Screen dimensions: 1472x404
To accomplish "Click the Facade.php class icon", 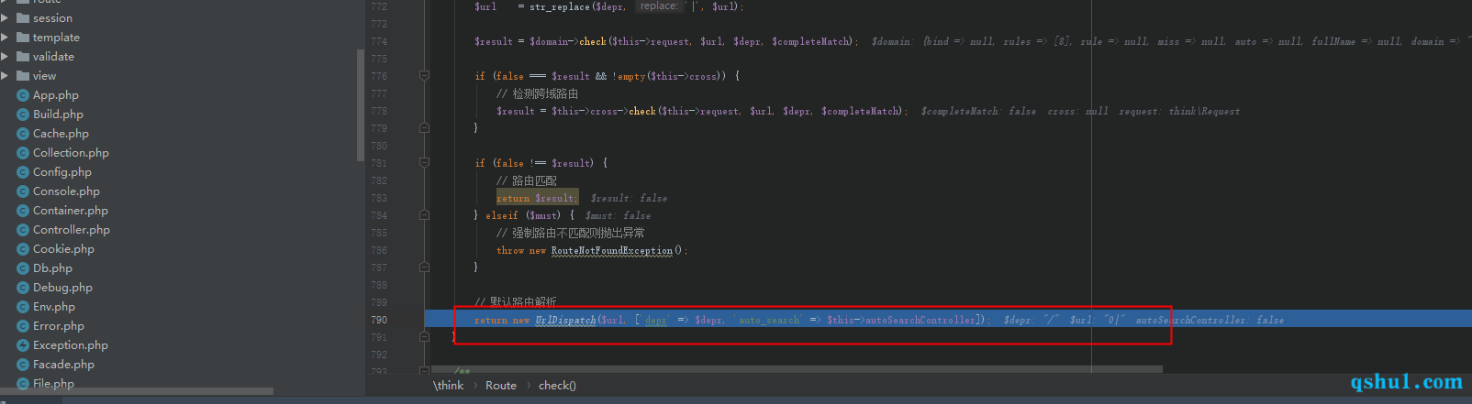I will (x=24, y=365).
